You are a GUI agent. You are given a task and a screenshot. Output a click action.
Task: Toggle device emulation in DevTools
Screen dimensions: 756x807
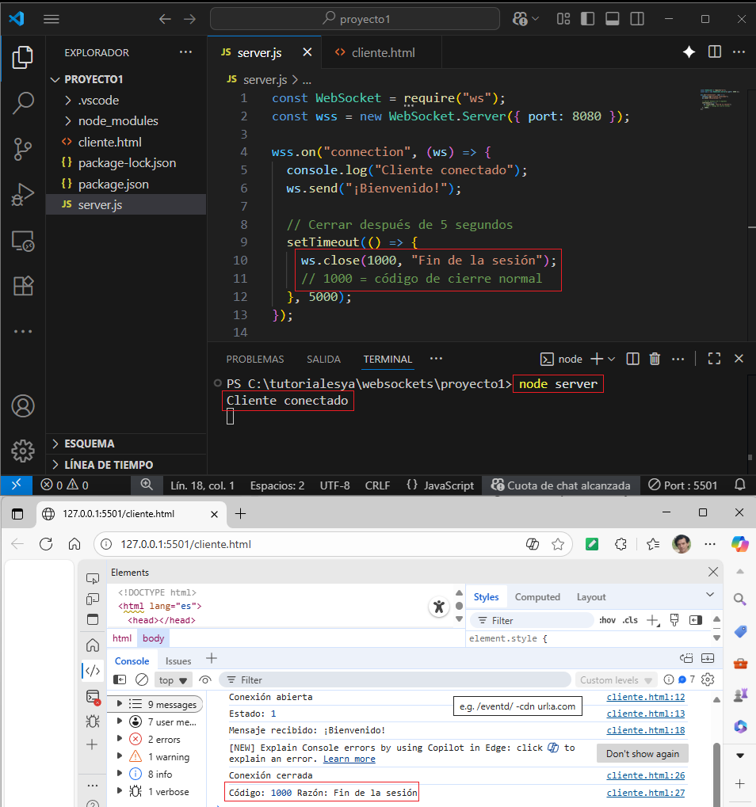coord(93,600)
